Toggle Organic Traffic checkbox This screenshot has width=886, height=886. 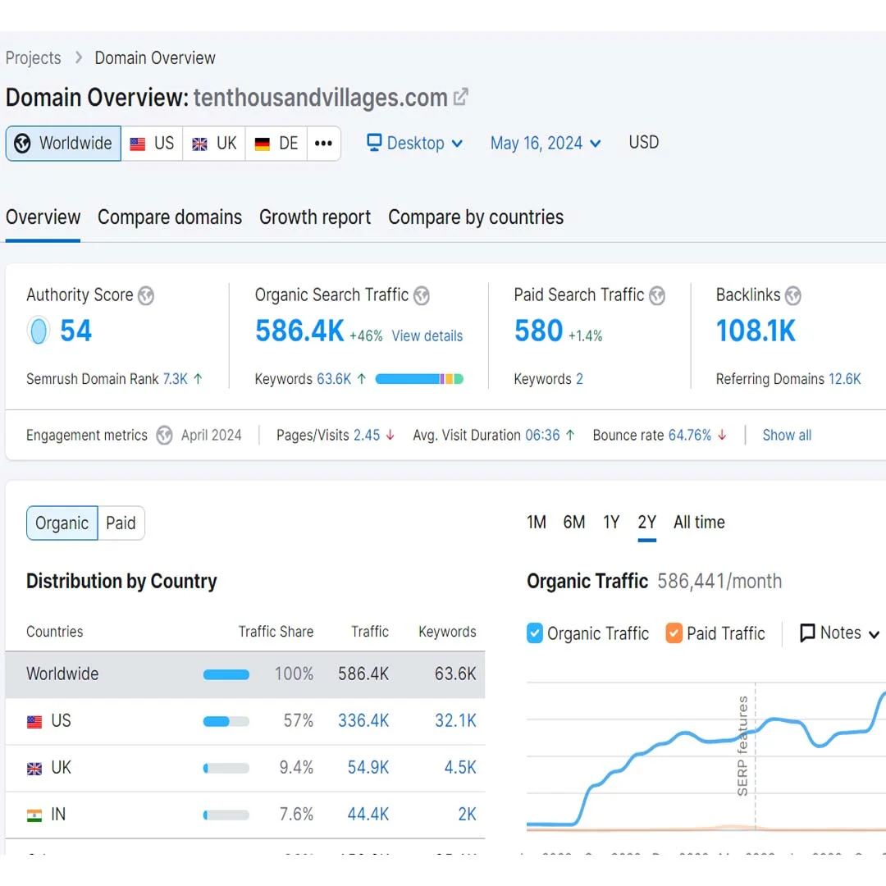(x=535, y=633)
